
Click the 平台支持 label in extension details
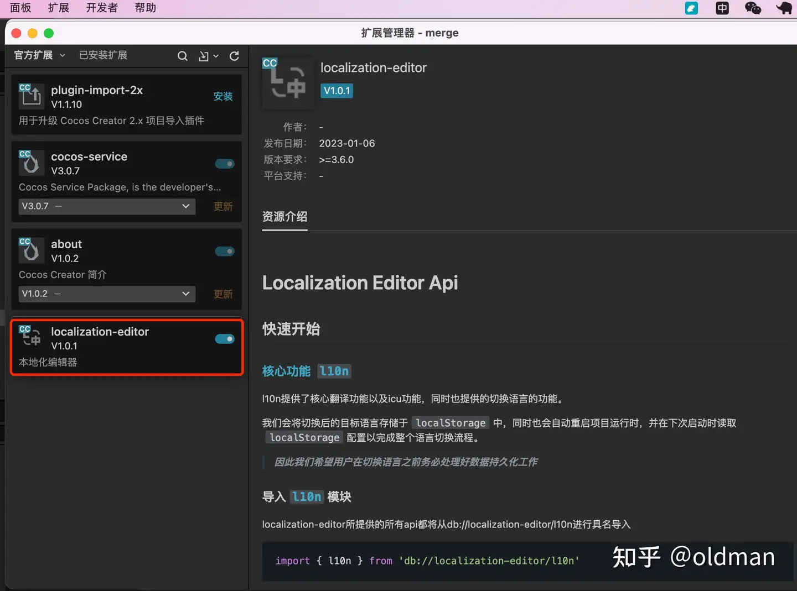[x=285, y=176]
